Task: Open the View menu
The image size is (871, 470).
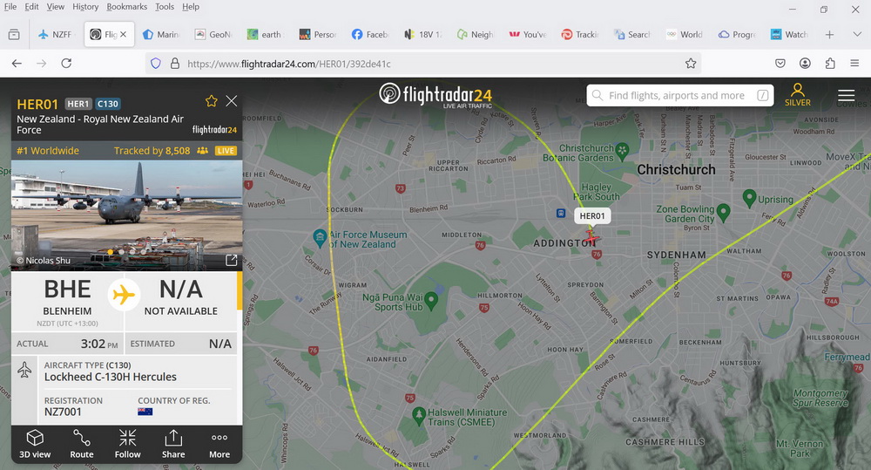Action: coord(55,7)
